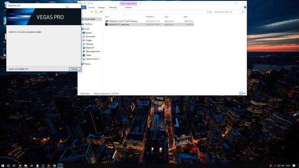Click the volume icon in system tray
299x168 pixels.
click(283, 166)
